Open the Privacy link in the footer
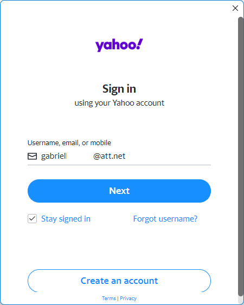244x305 pixels. point(128,298)
